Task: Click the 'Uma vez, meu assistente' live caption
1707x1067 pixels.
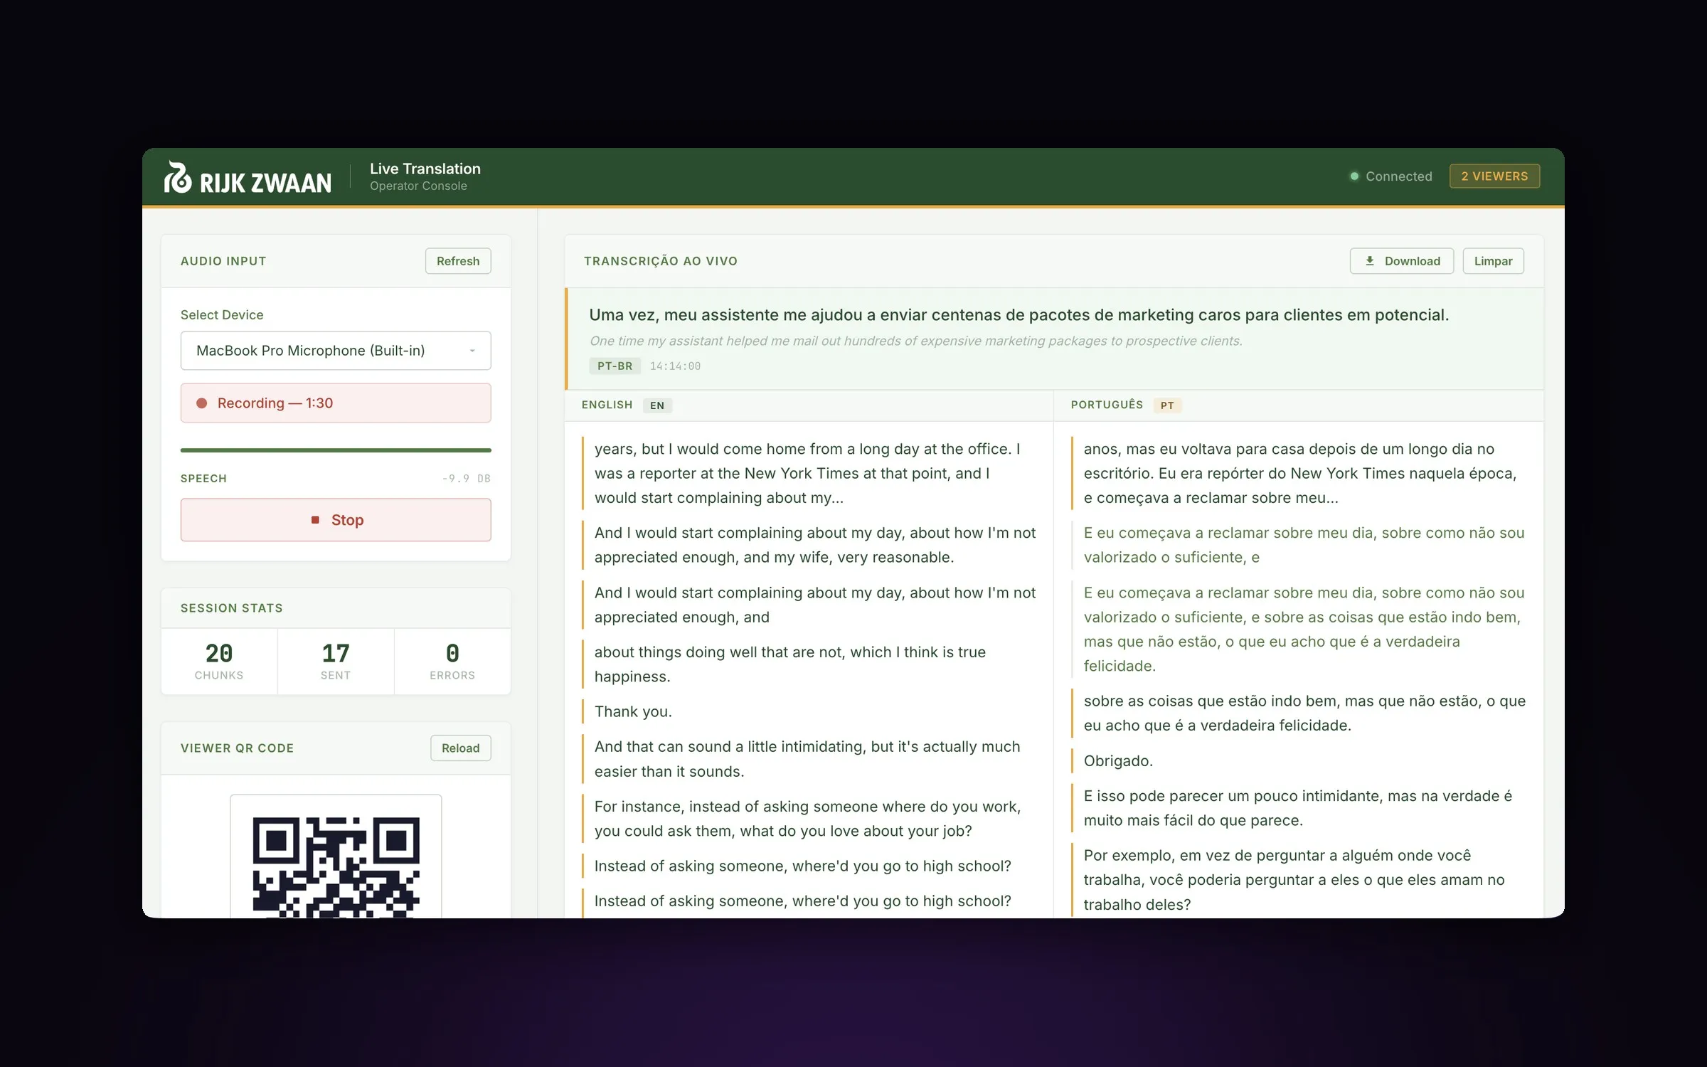Action: 1019,315
